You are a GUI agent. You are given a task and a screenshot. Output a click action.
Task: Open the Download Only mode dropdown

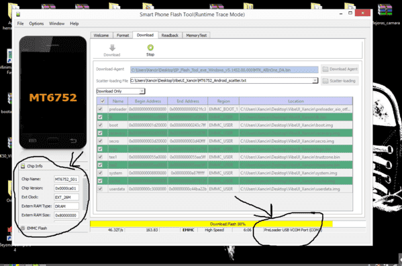[x=121, y=91]
